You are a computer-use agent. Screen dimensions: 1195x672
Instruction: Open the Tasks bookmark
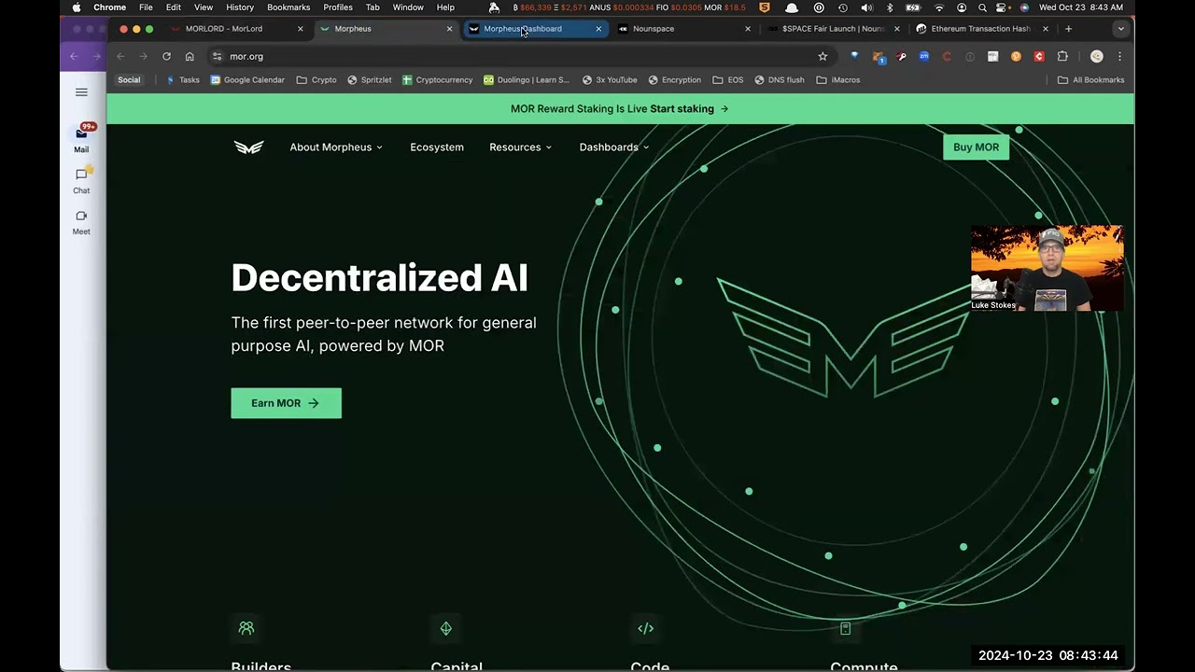[x=183, y=80]
